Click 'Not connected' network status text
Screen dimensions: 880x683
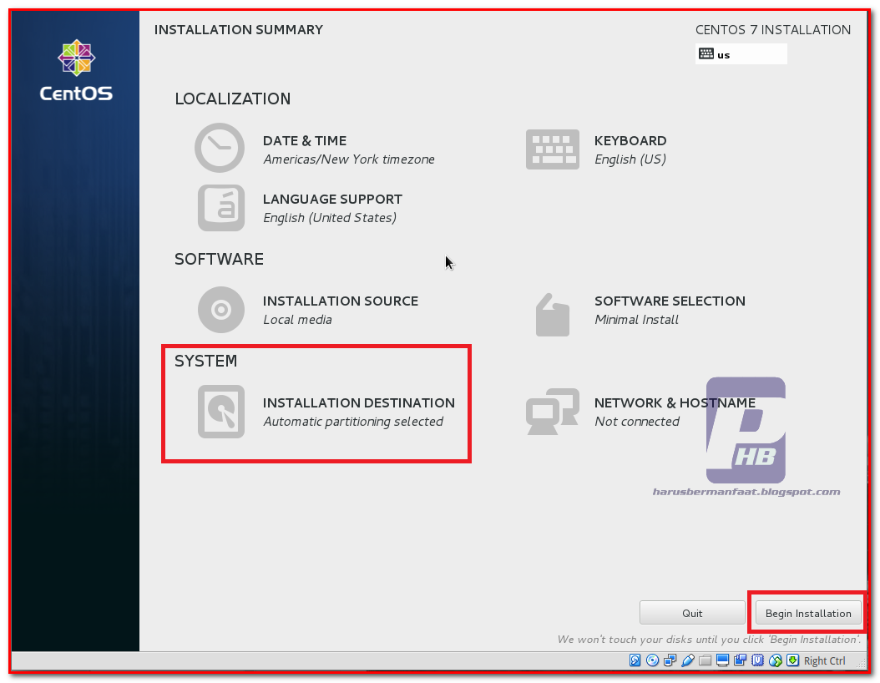[x=637, y=422]
